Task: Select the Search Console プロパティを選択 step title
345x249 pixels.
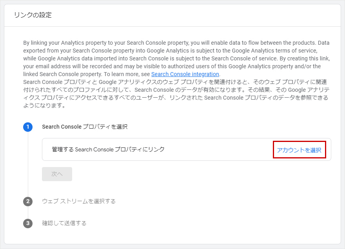Action: 85,127
